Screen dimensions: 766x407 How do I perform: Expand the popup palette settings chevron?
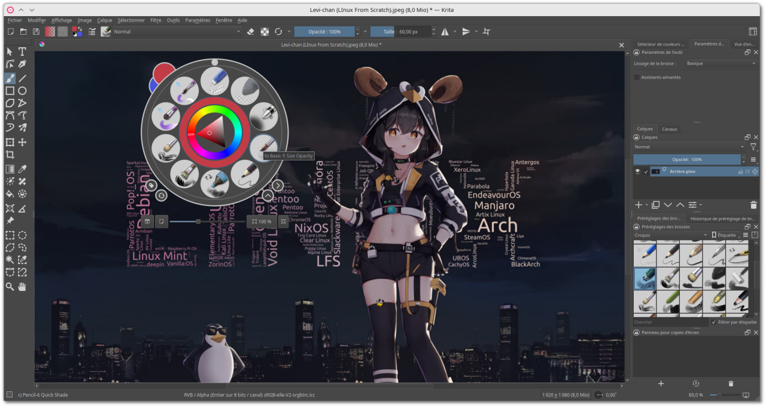(268, 195)
